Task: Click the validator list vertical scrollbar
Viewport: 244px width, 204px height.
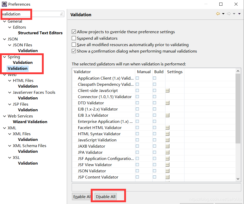Action: click(x=238, y=108)
